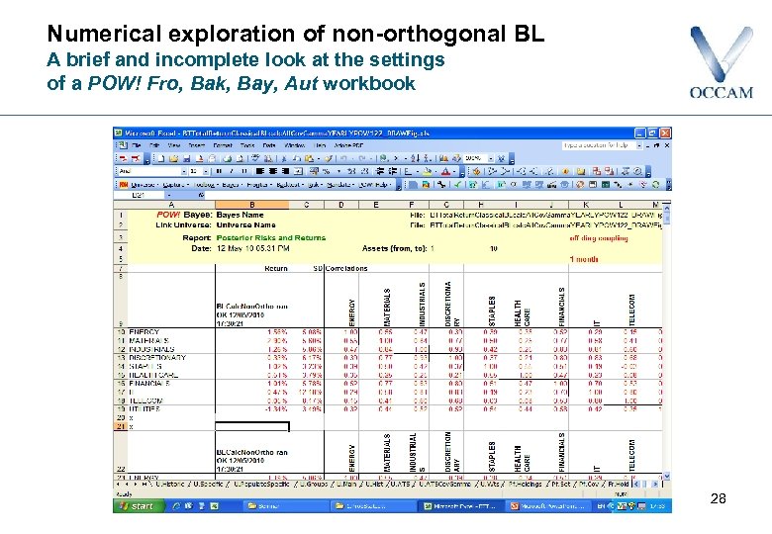
Task: Click the Format Painter brush icon
Action: coord(329,158)
